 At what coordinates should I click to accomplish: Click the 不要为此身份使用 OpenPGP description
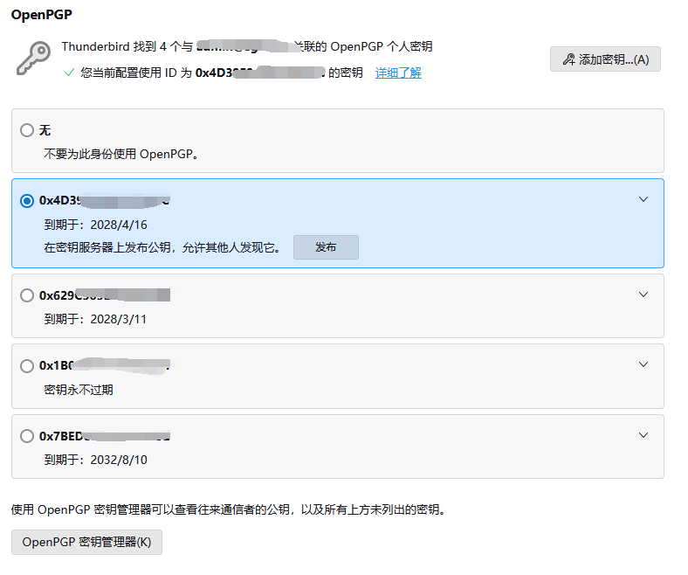point(121,154)
